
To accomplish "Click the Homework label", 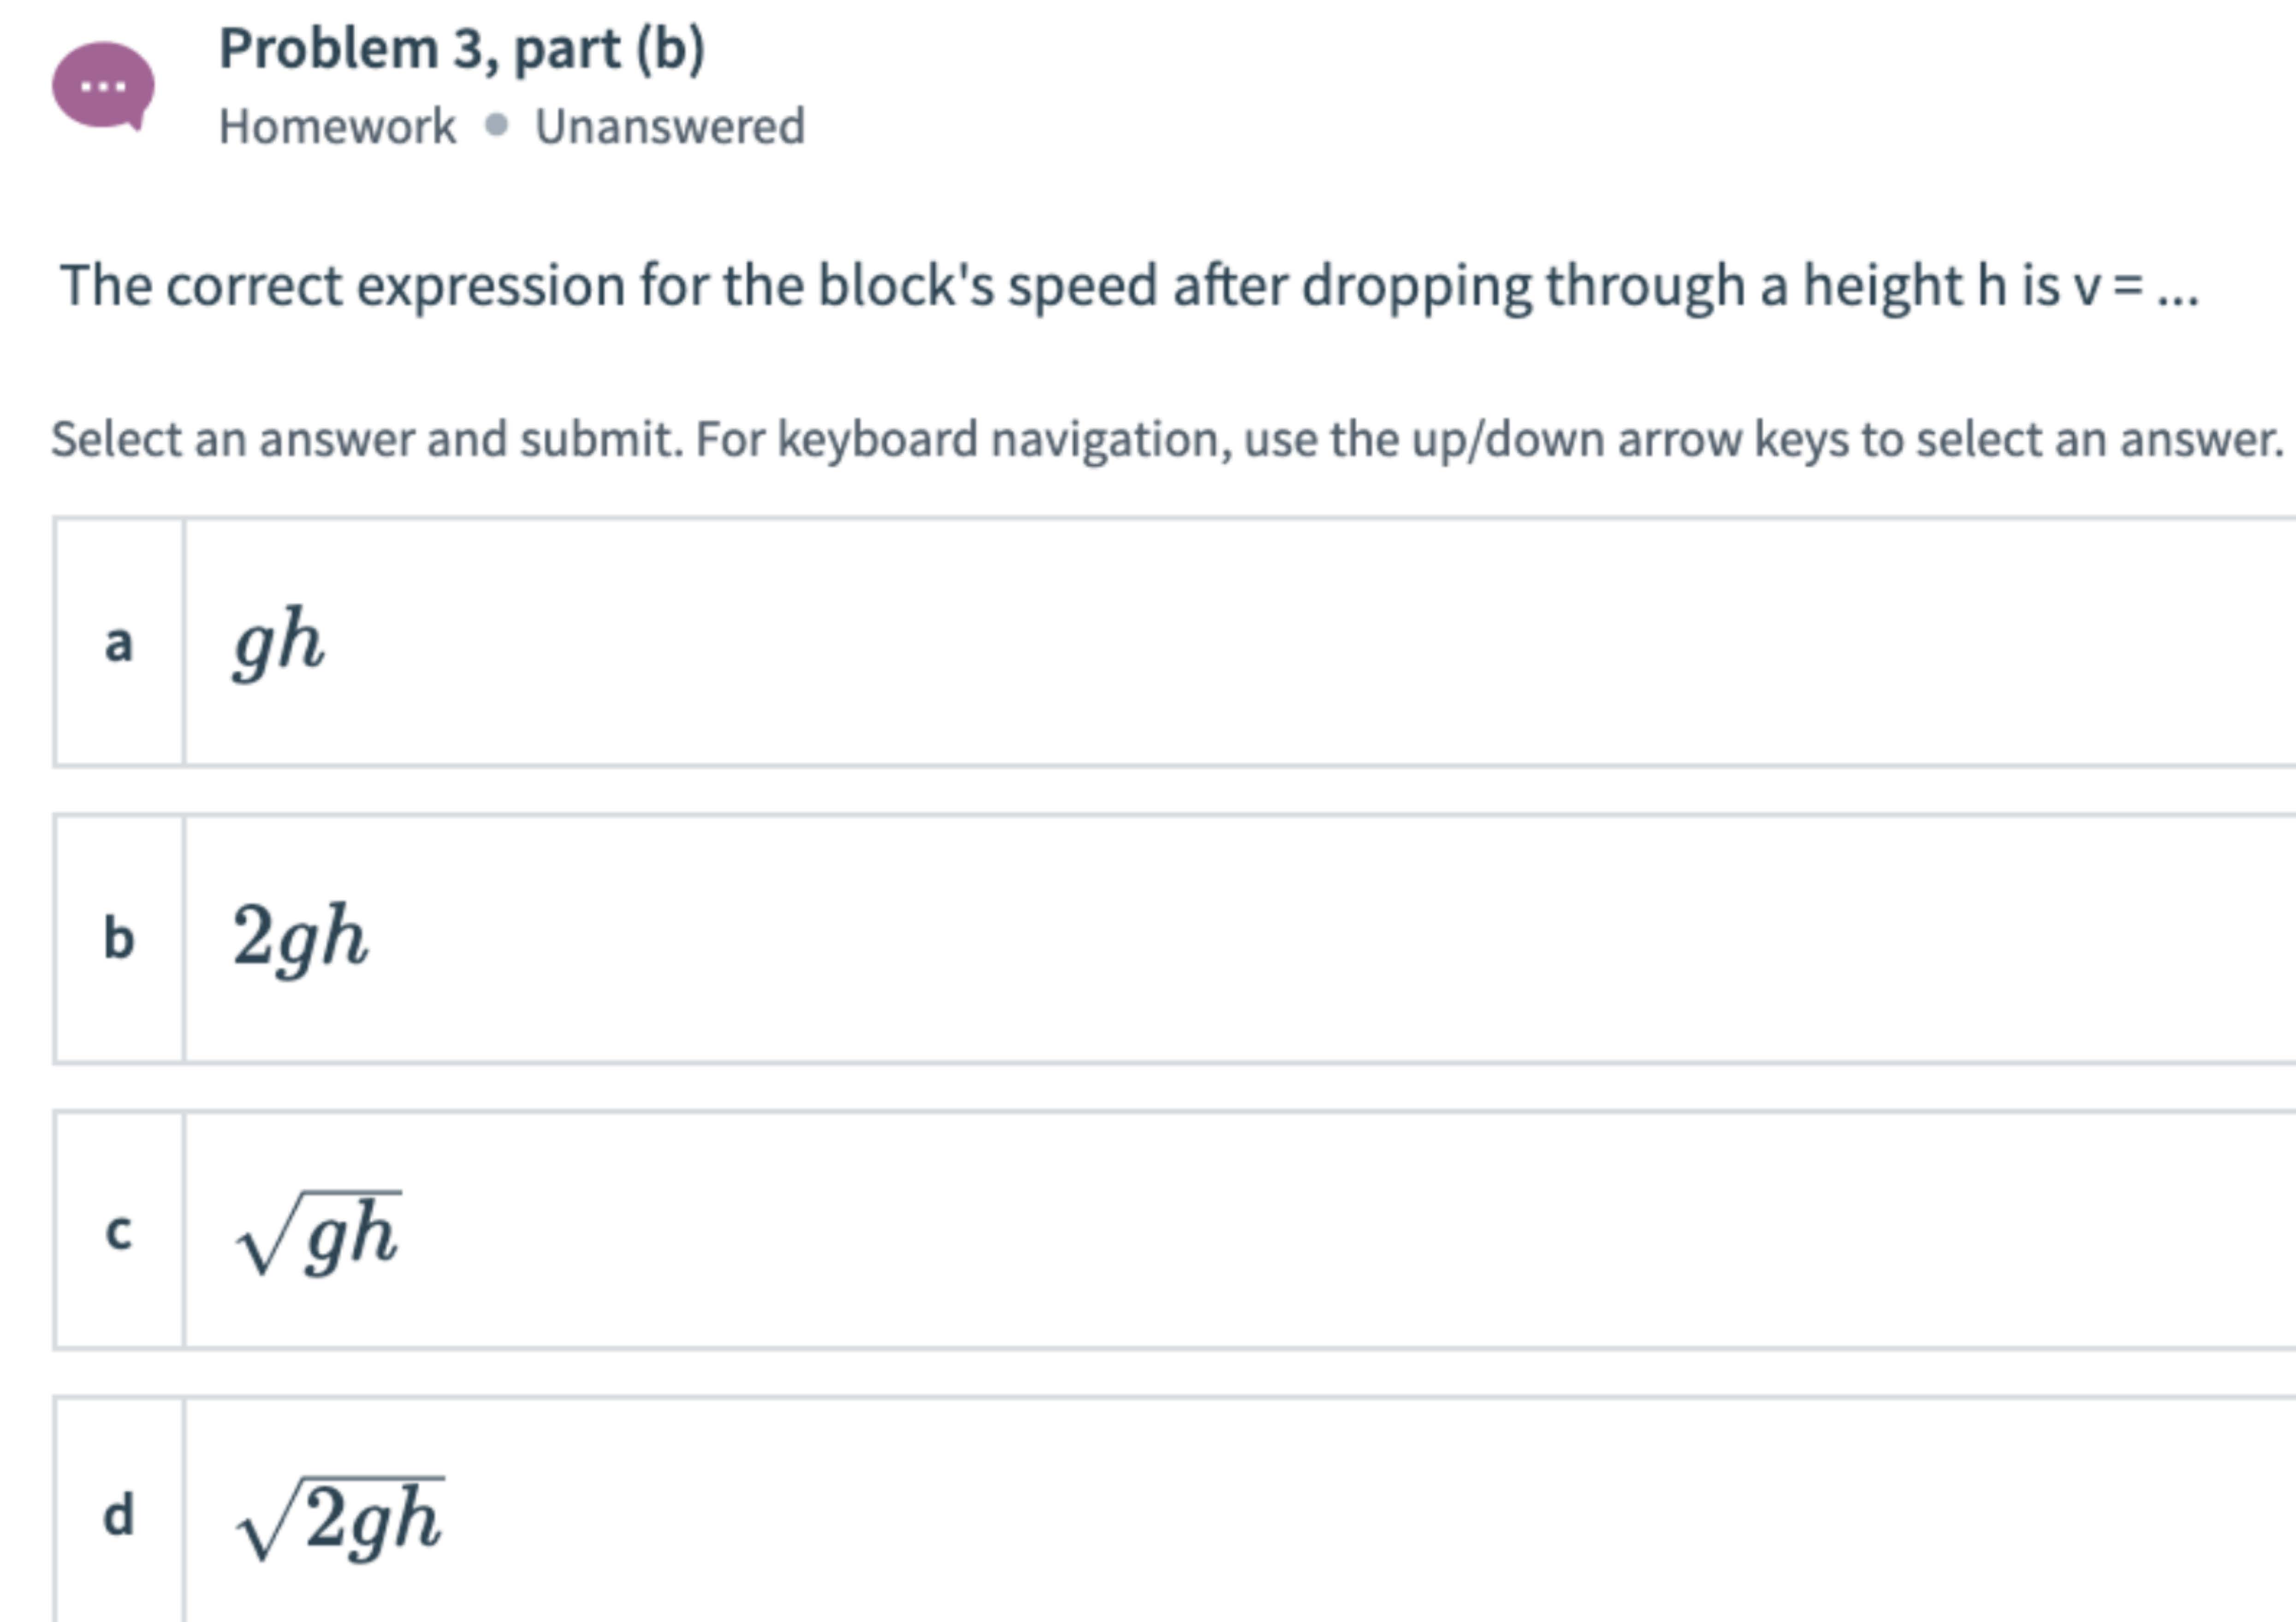I will tap(337, 127).
